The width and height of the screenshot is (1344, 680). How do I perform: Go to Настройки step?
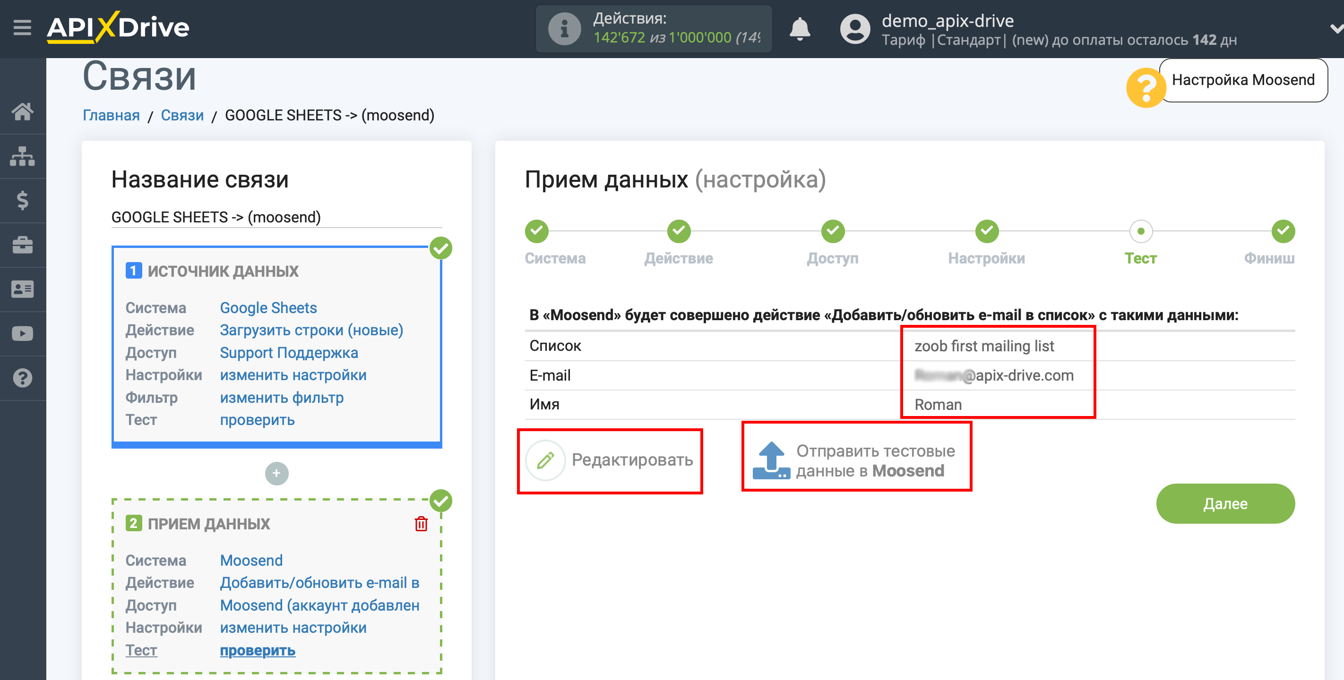point(987,231)
